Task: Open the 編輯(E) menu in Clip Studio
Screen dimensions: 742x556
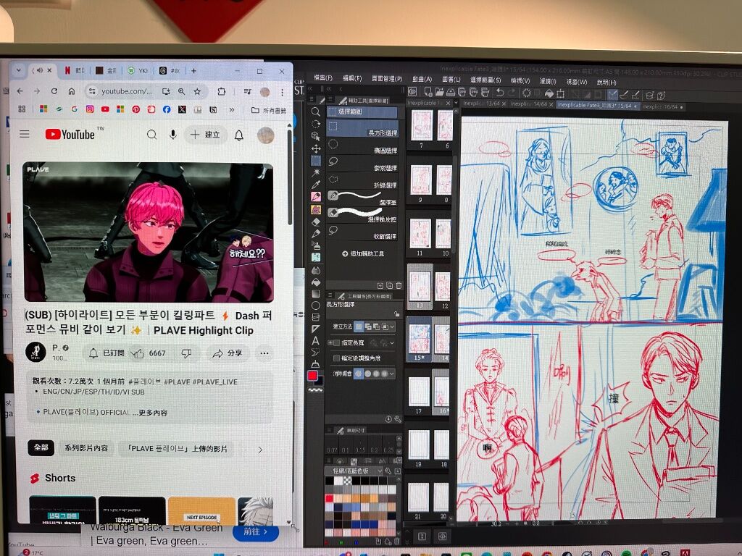Action: (352, 78)
